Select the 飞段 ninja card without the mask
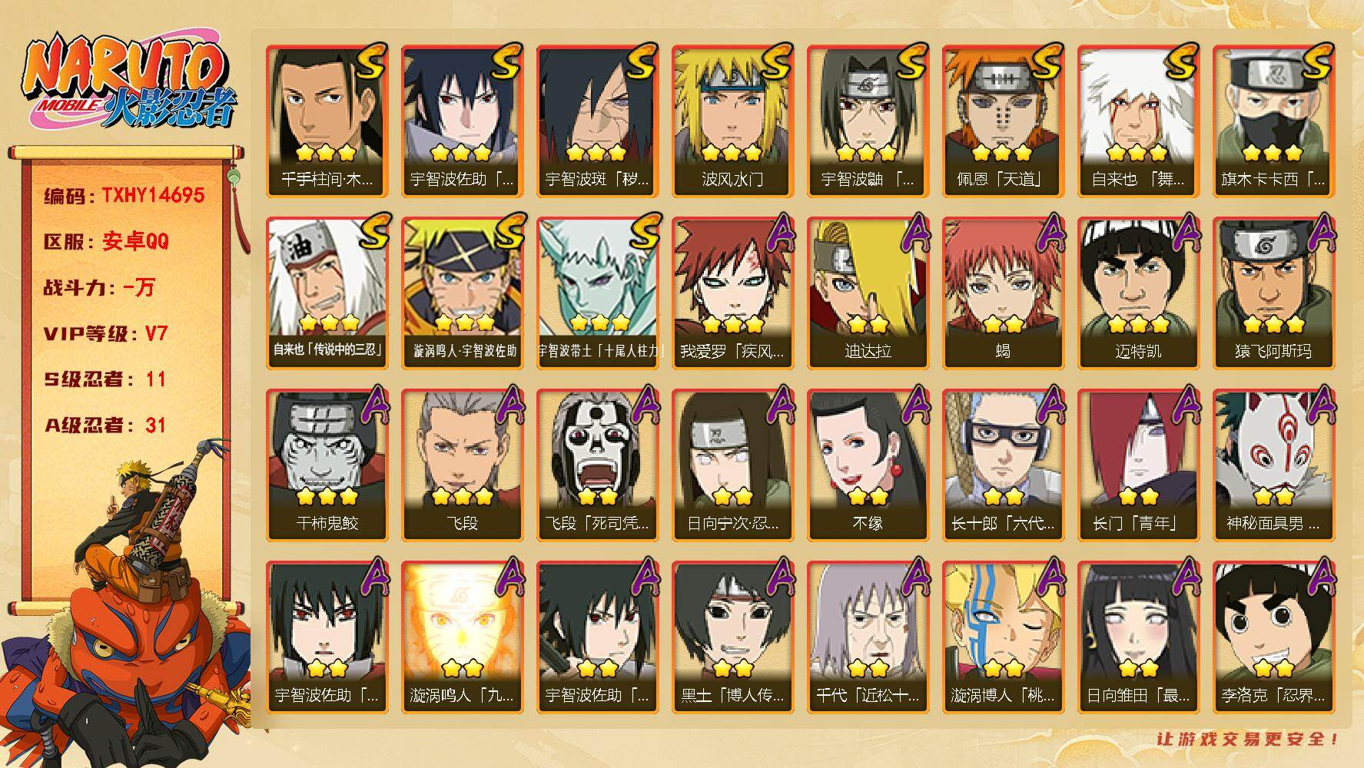The height and width of the screenshot is (768, 1364). click(x=463, y=465)
